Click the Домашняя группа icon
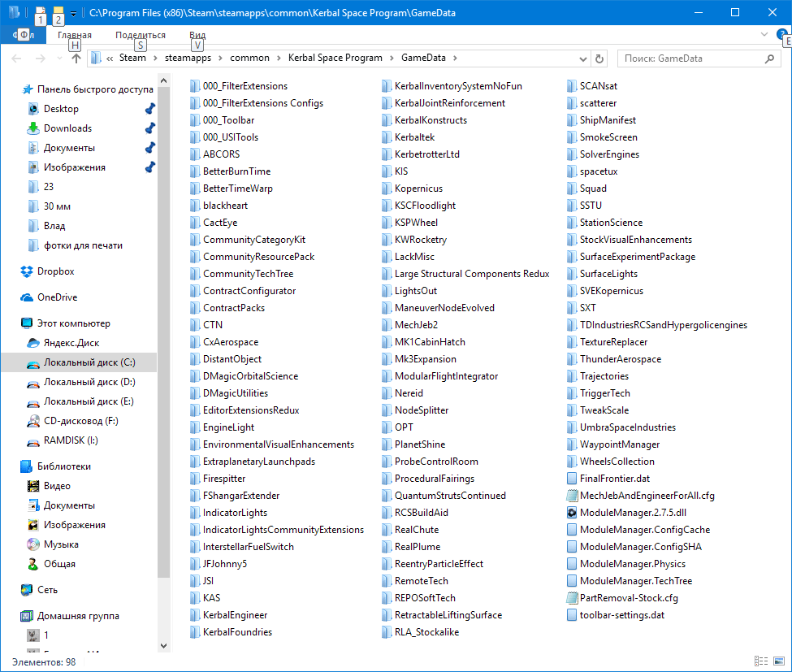The height and width of the screenshot is (672, 792). pyautogui.click(x=27, y=616)
